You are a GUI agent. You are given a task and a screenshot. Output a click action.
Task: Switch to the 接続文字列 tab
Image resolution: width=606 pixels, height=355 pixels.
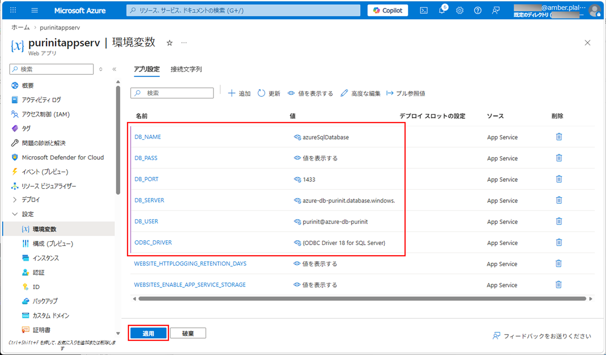(x=187, y=69)
